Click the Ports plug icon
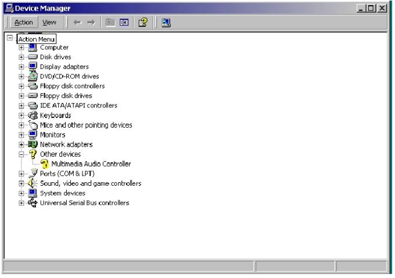Viewport: 395px width, 278px height. [33, 174]
